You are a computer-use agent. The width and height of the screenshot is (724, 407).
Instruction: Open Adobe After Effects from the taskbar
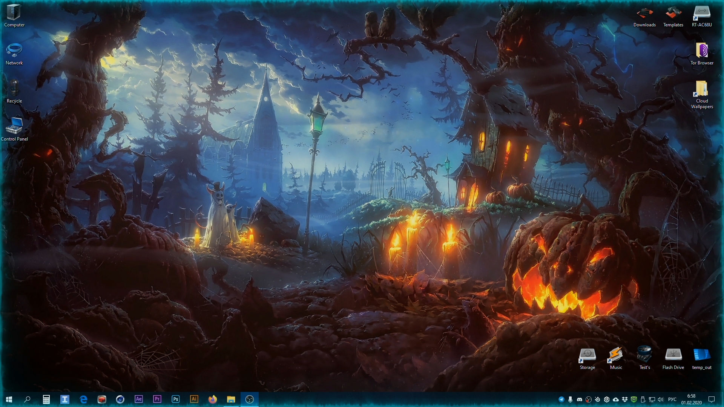pyautogui.click(x=139, y=399)
